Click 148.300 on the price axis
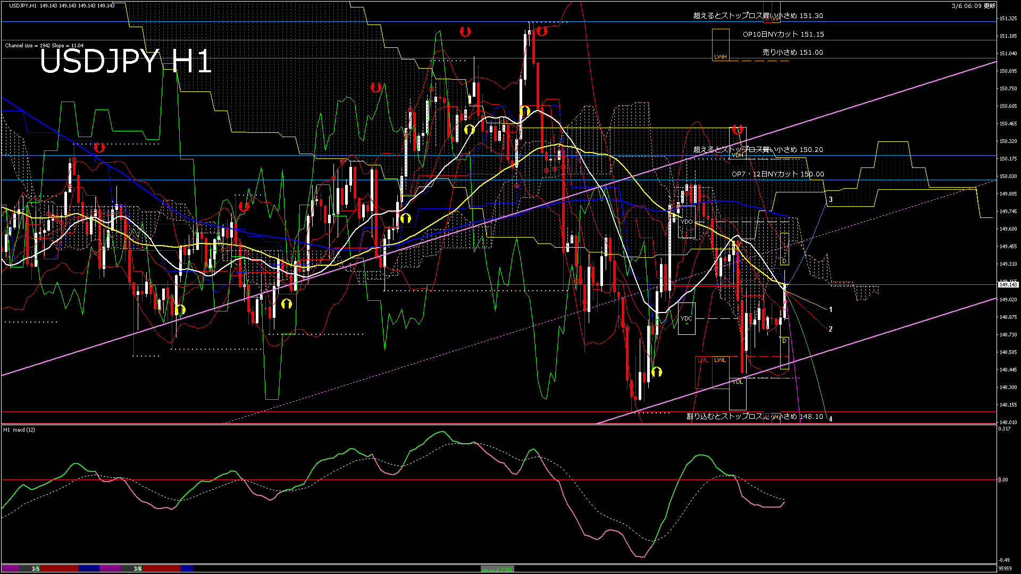 pyautogui.click(x=1008, y=387)
